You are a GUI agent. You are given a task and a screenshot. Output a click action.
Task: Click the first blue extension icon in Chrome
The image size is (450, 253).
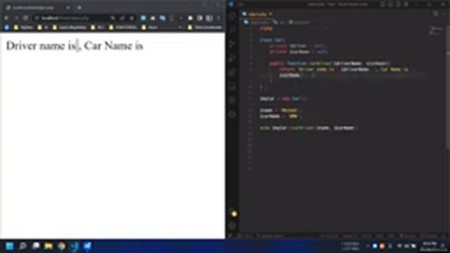pos(143,18)
